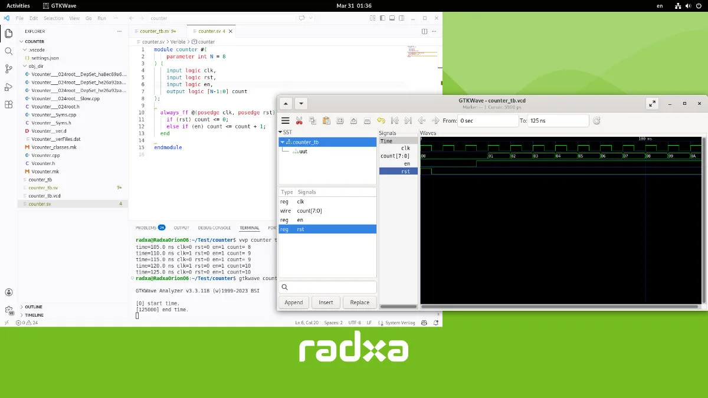Toggle the VS Code secondary side bar
The height and width of the screenshot is (398, 708).
click(x=402, y=18)
